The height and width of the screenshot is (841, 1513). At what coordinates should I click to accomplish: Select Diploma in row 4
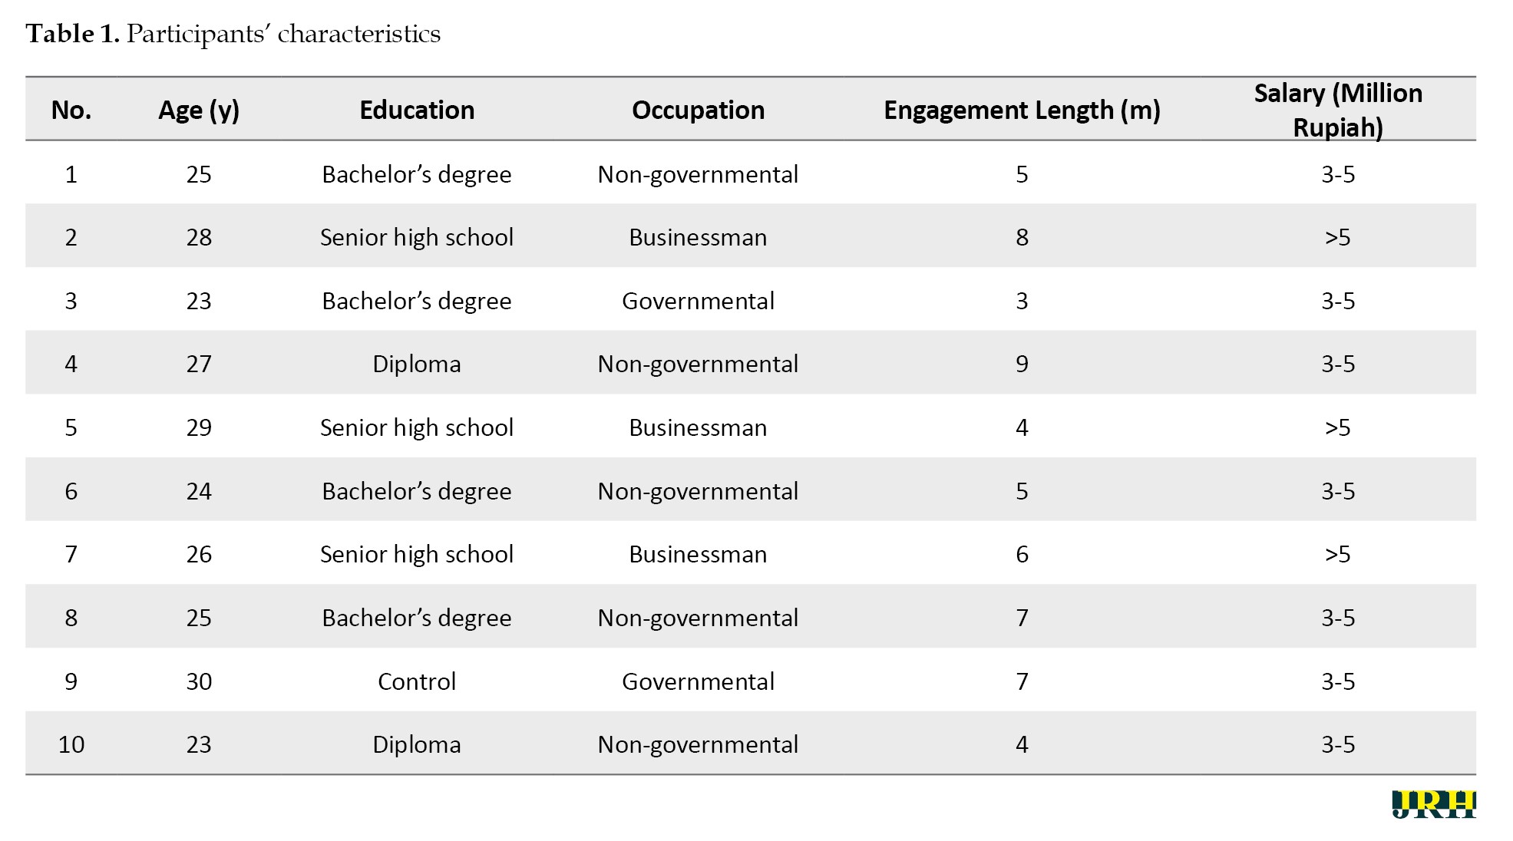click(x=417, y=364)
